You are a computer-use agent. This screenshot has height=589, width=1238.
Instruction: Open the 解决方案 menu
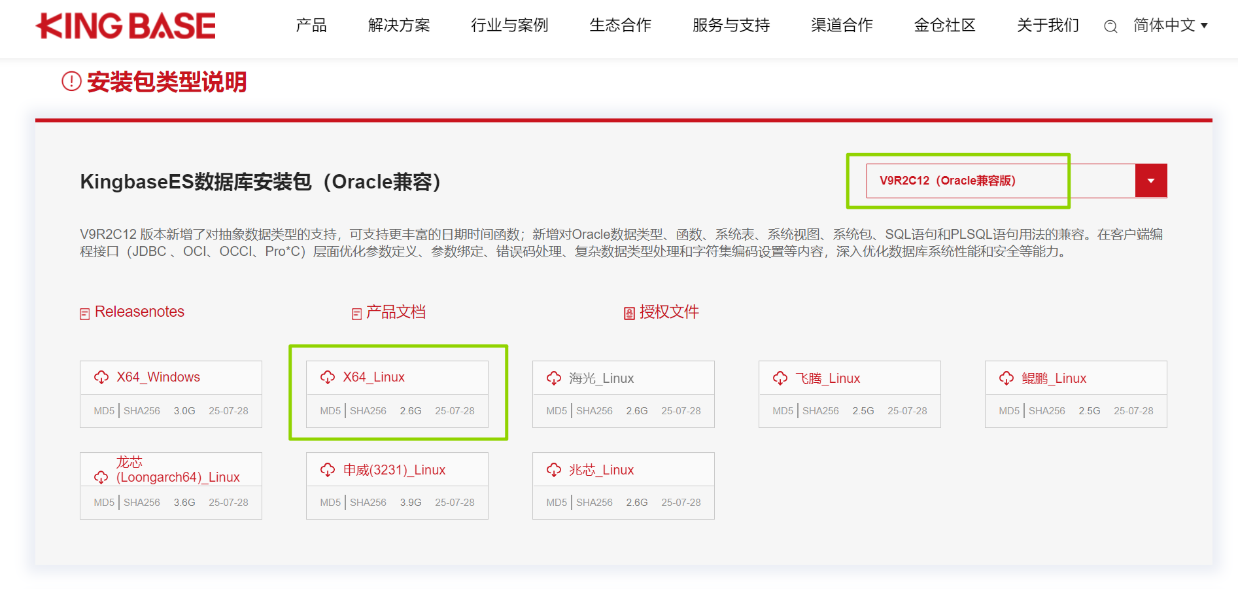399,26
